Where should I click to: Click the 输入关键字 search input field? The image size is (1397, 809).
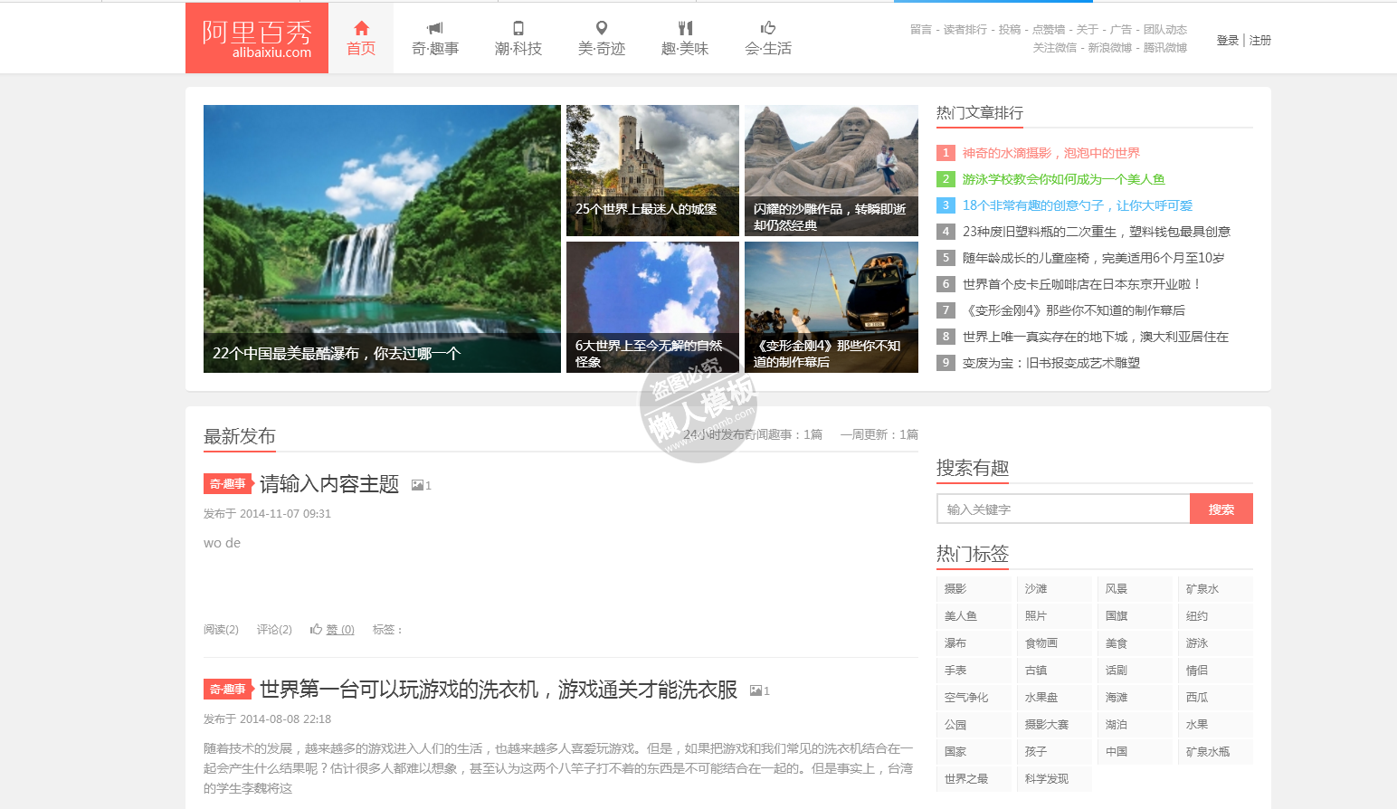(x=1063, y=509)
